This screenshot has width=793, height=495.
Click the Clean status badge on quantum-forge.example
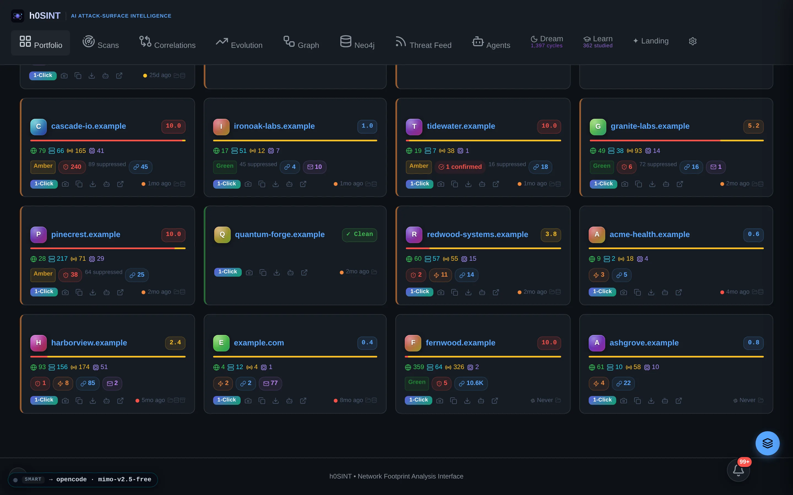coord(360,235)
